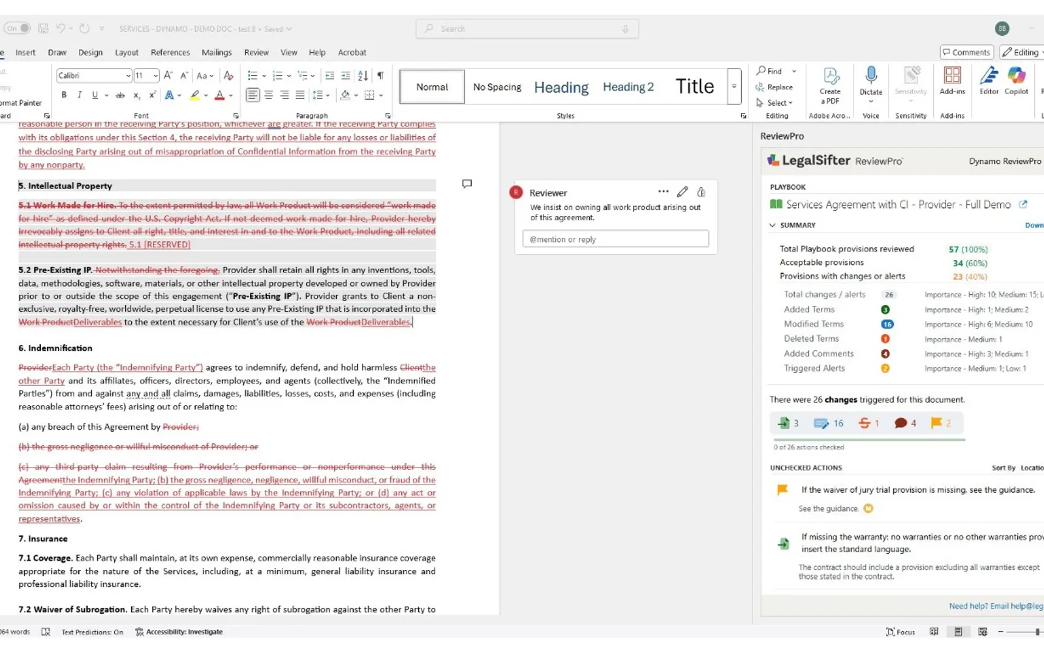Open the Select dropdown in Editing

[x=775, y=103]
